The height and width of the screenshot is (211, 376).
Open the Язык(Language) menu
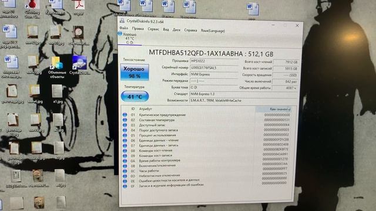point(213,31)
